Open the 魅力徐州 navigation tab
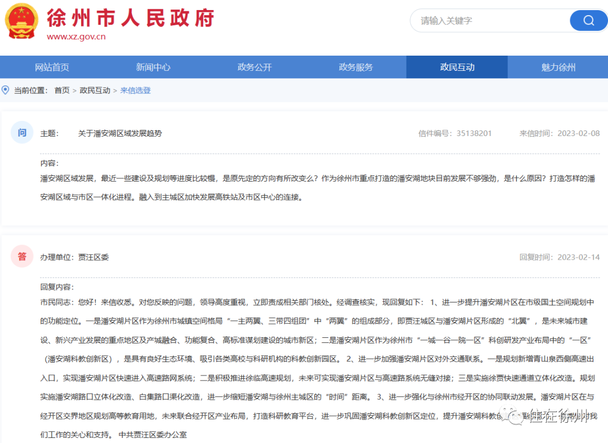This screenshot has height=443, width=608. (557, 66)
